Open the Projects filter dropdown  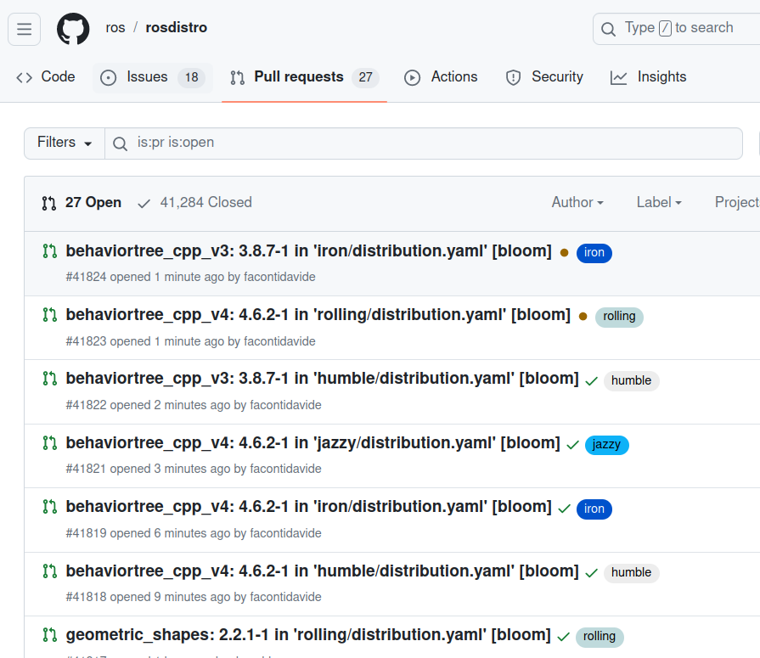point(737,203)
